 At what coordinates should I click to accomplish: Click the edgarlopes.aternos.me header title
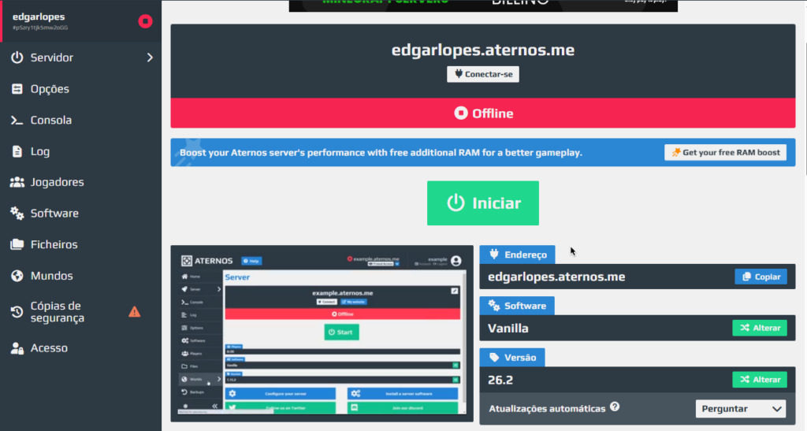point(483,50)
